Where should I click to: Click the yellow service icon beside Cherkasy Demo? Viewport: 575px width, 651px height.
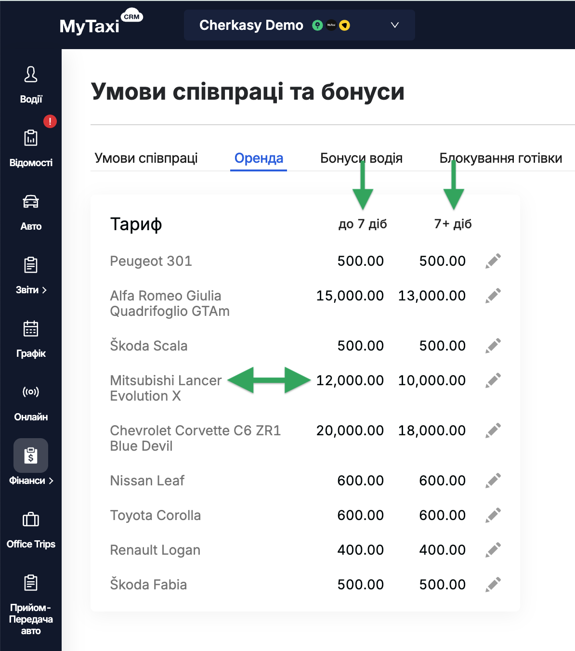tap(344, 25)
